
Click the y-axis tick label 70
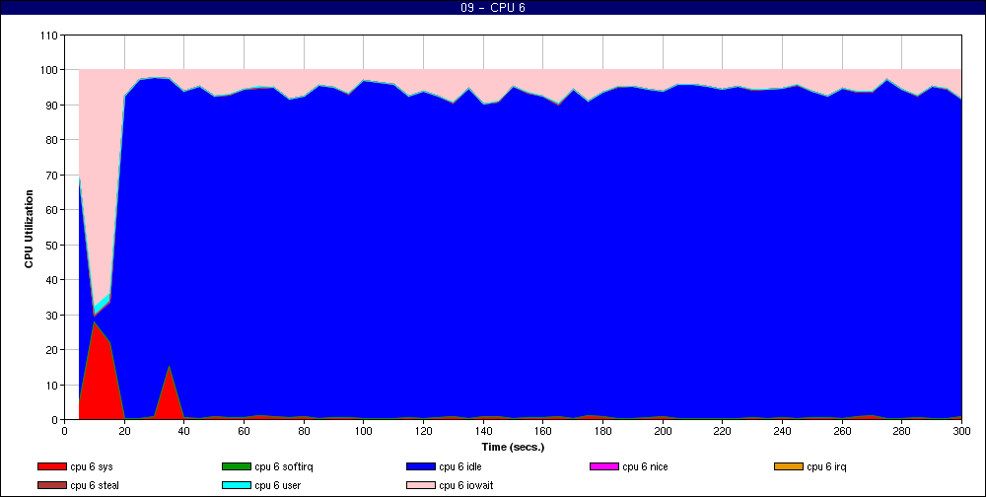click(x=53, y=175)
